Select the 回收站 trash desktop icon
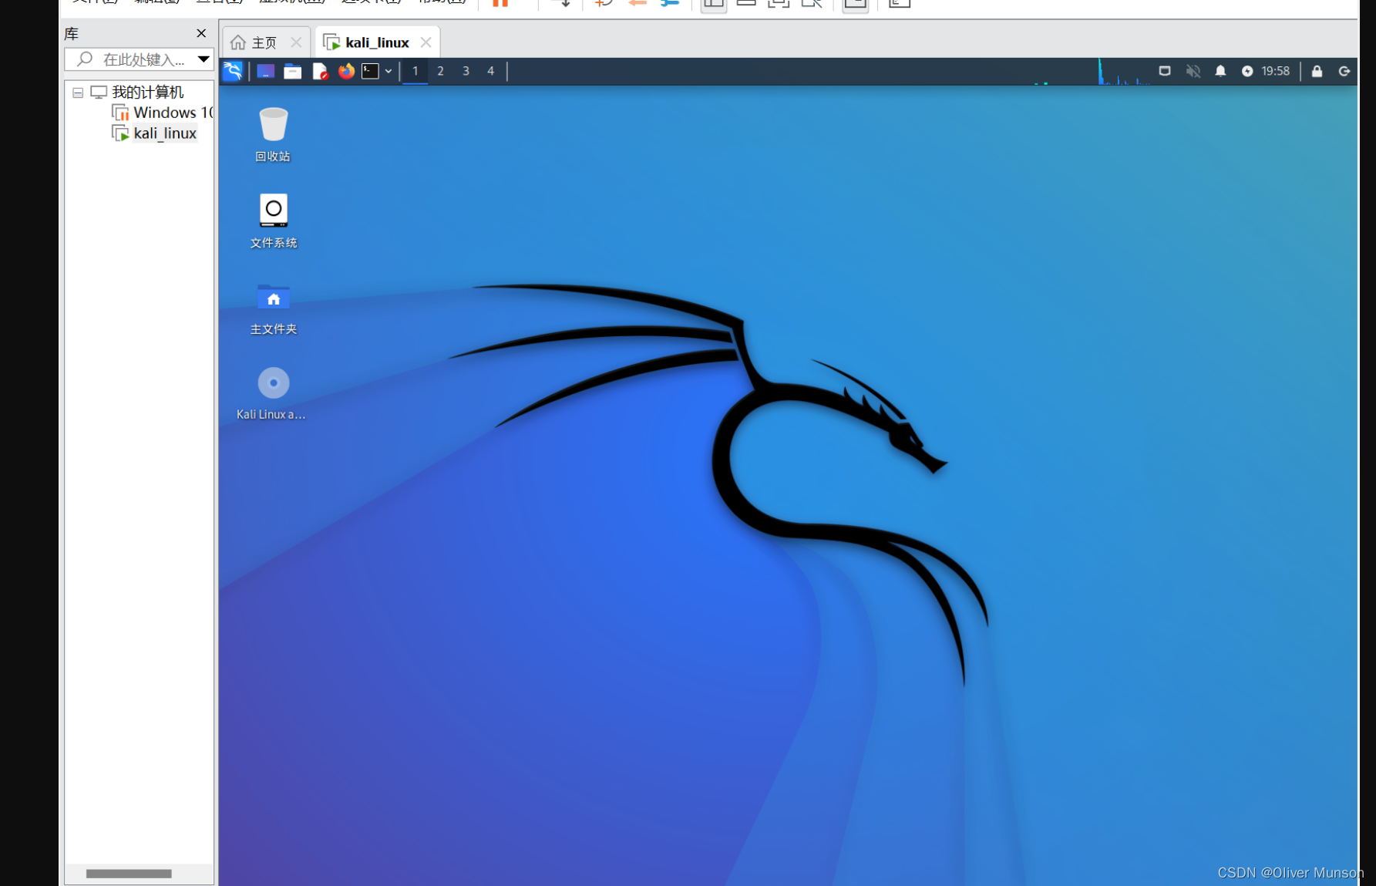Image resolution: width=1376 pixels, height=886 pixels. click(x=273, y=134)
